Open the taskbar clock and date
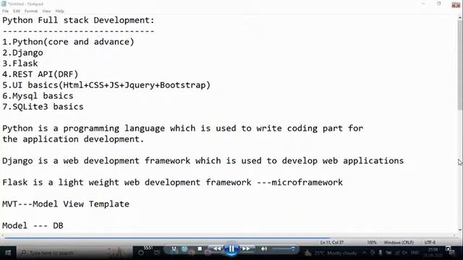Viewport: 463px width, 260px height. pyautogui.click(x=433, y=253)
